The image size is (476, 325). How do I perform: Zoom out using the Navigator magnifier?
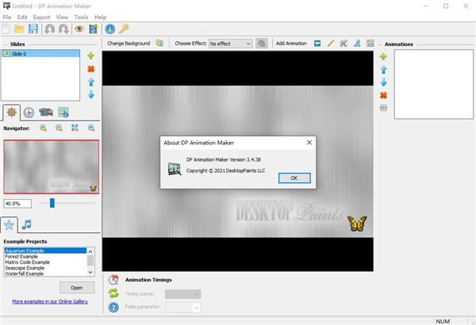pyautogui.click(x=59, y=128)
